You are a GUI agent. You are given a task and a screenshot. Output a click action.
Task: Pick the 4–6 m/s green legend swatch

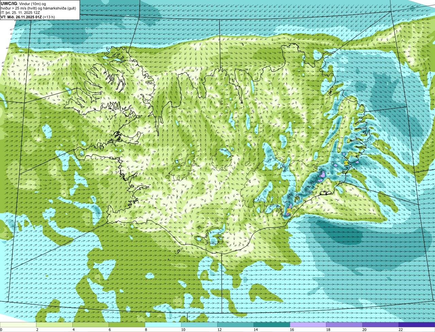[90, 325]
